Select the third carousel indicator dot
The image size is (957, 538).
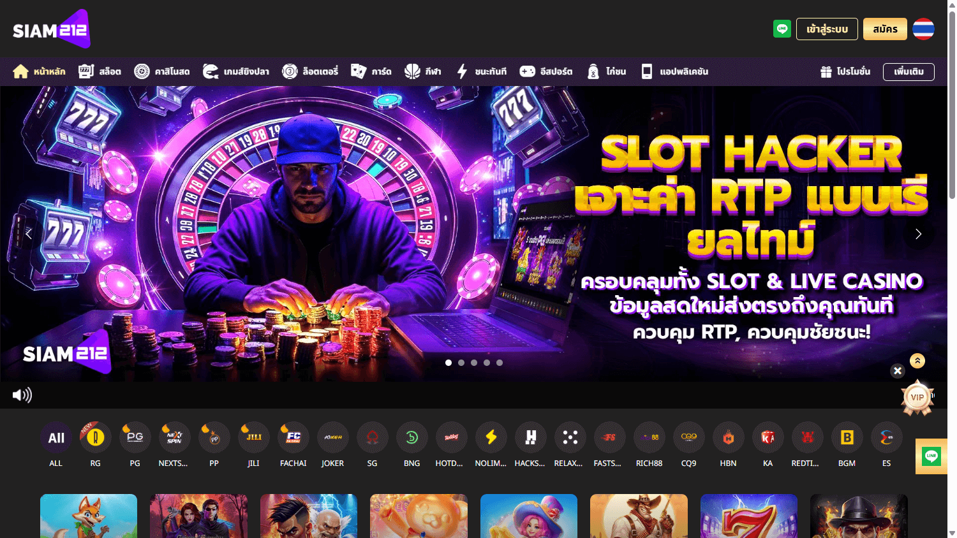[473, 362]
